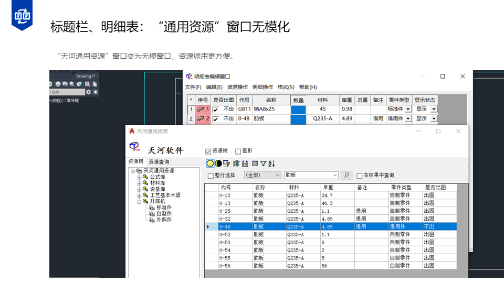Click the 外购件 SQL node icon

152,220
